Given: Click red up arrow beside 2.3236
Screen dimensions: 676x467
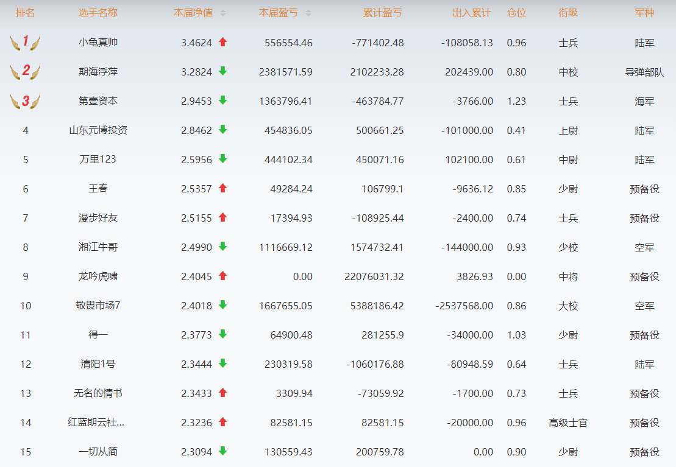Looking at the screenshot, I should click(223, 422).
